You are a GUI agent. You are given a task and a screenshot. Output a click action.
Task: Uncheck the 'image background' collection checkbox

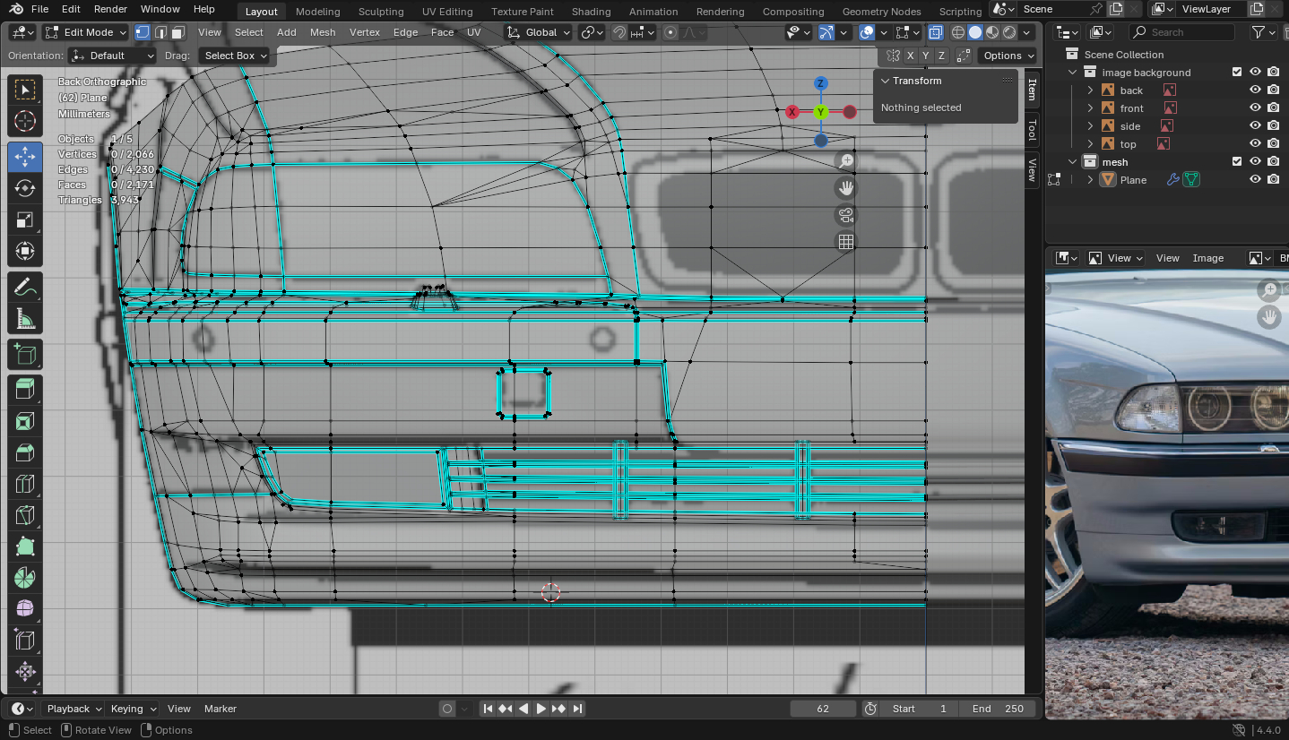(x=1237, y=73)
